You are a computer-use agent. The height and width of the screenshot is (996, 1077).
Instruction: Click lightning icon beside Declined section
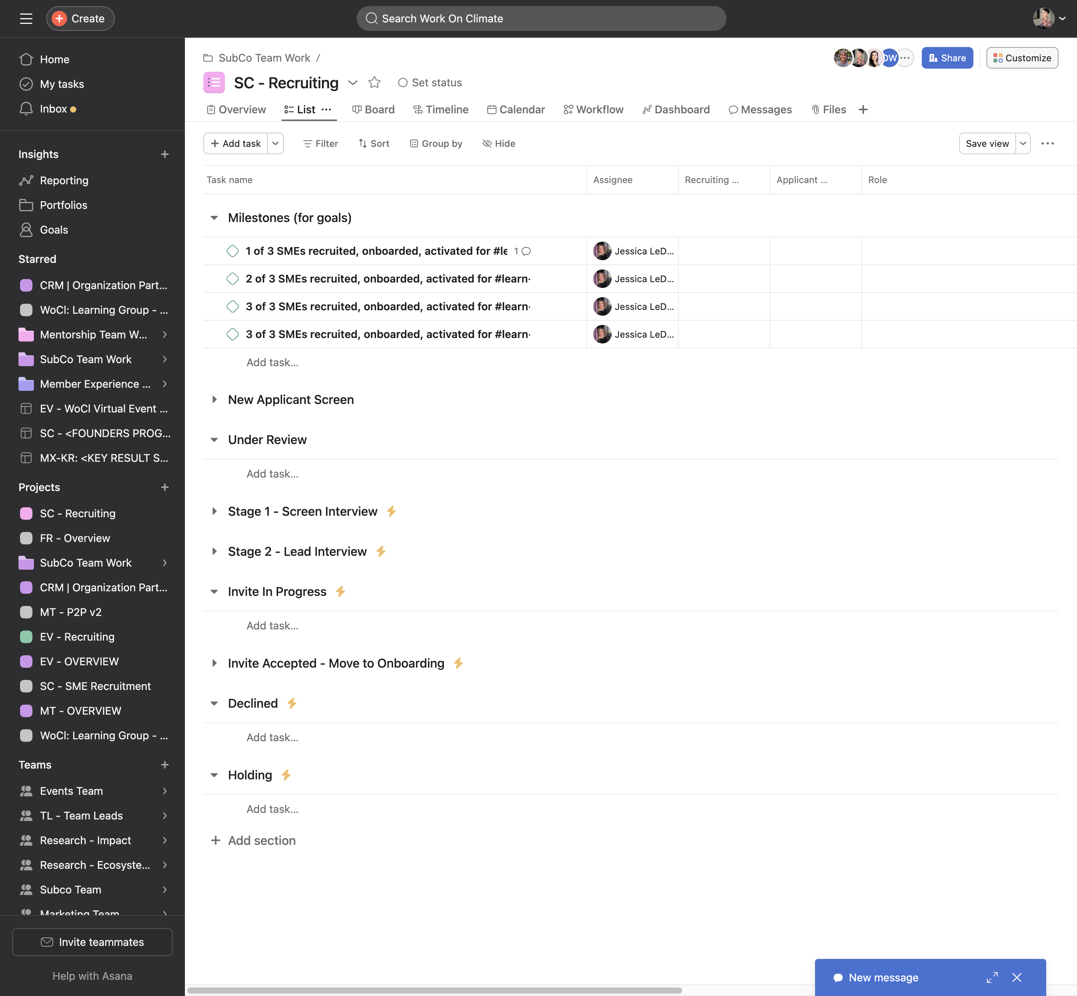pyautogui.click(x=292, y=703)
